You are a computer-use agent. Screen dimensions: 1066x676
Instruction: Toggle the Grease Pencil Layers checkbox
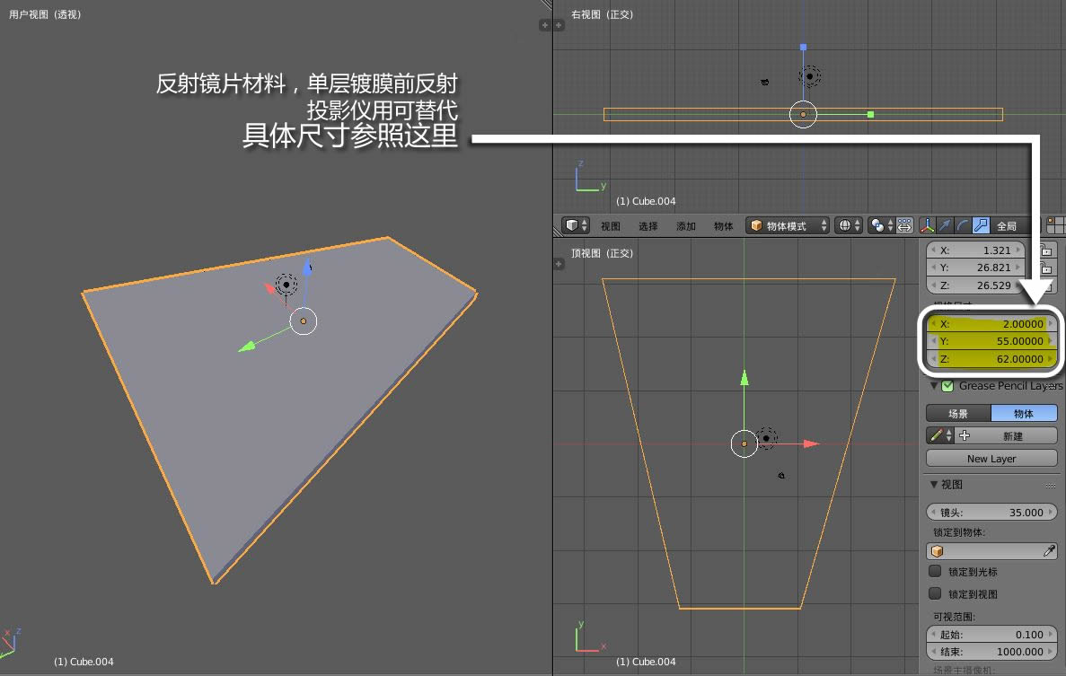tap(947, 386)
